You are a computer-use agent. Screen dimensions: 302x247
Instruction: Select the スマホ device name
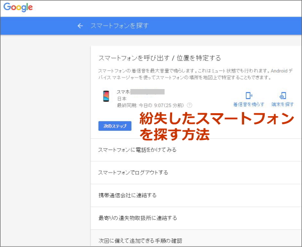123,92
